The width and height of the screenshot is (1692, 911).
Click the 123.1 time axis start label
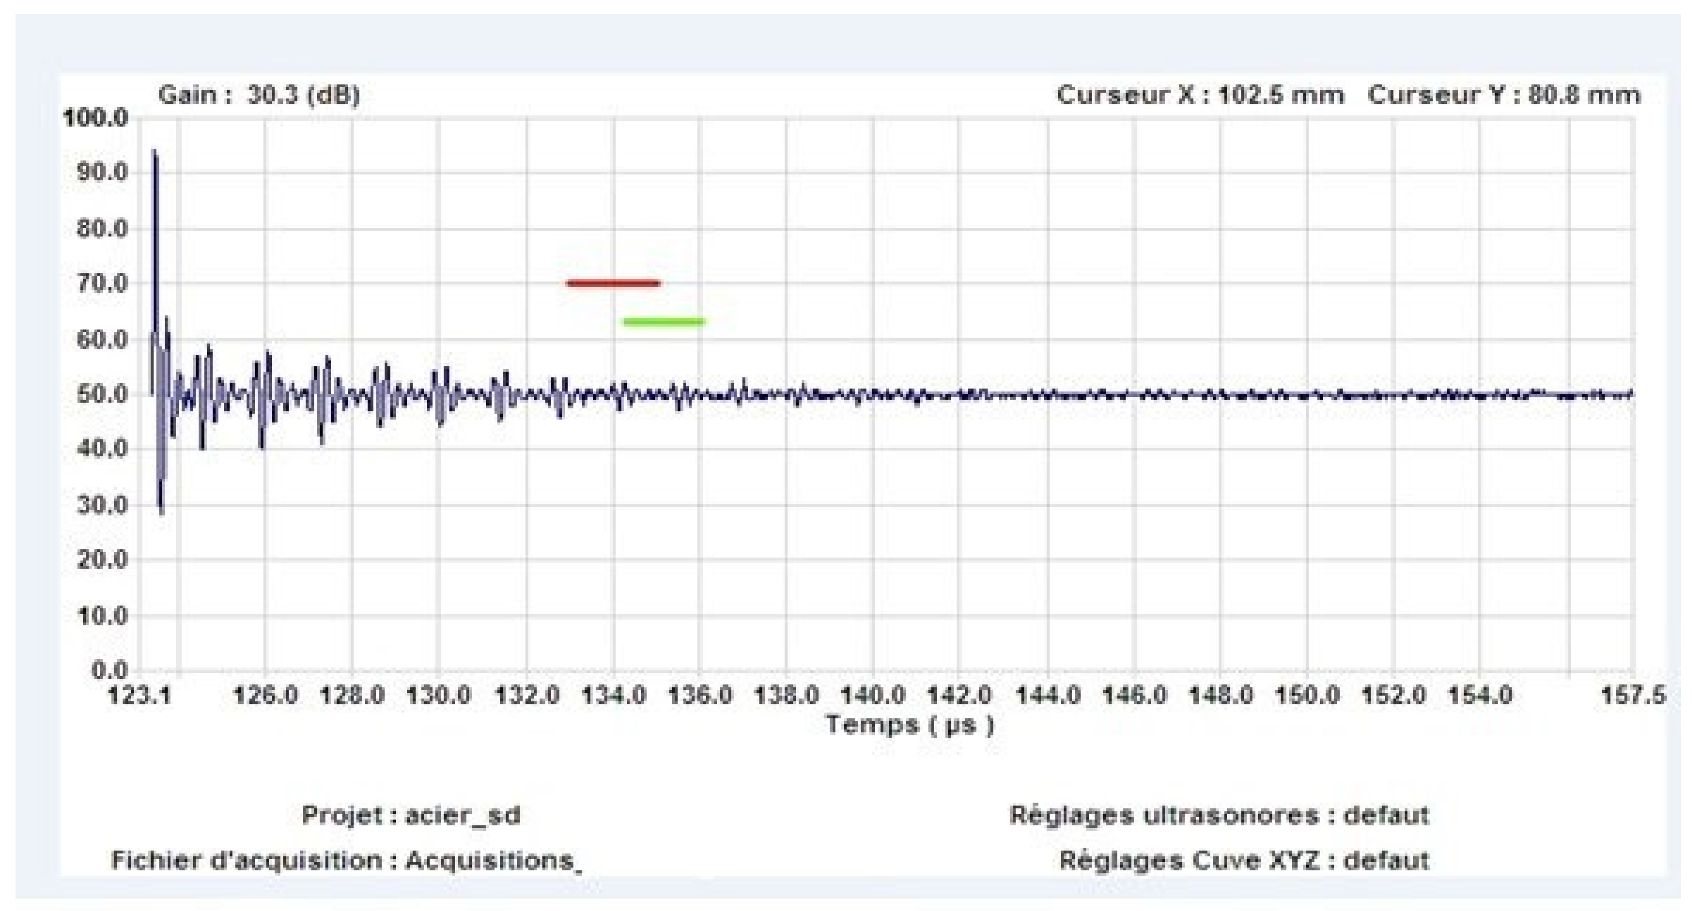click(x=139, y=695)
